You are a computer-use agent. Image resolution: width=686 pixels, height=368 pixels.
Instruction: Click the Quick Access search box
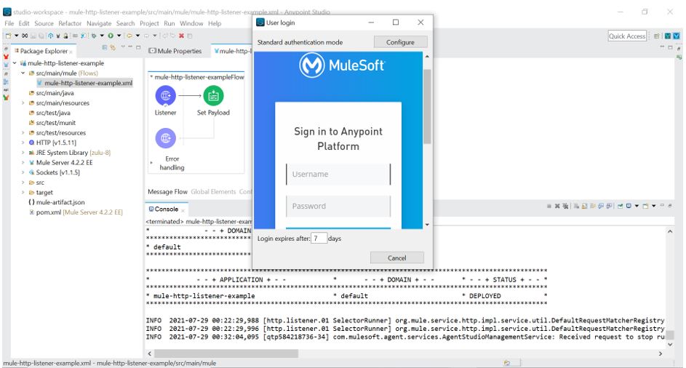tap(627, 36)
